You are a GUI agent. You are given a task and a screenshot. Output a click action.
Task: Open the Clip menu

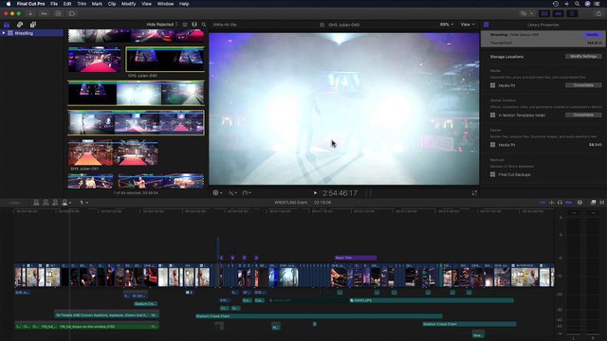(112, 4)
